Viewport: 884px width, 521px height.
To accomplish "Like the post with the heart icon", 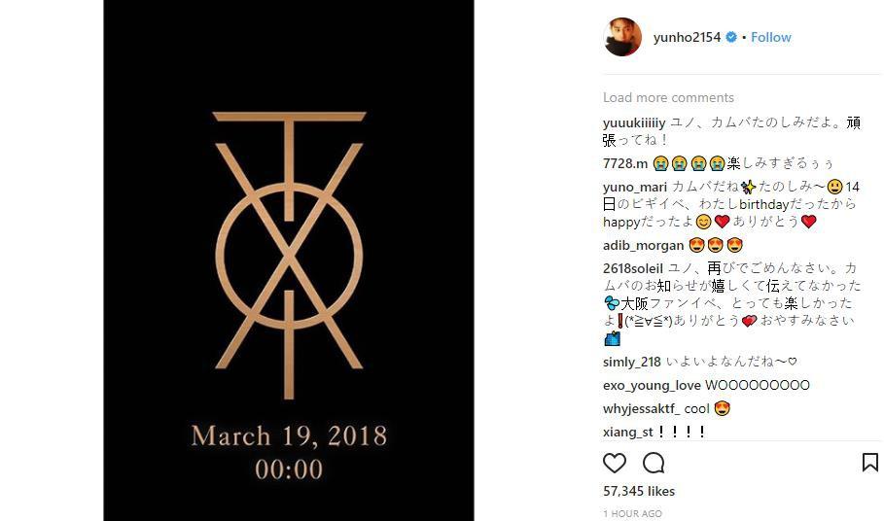I will tap(615, 463).
